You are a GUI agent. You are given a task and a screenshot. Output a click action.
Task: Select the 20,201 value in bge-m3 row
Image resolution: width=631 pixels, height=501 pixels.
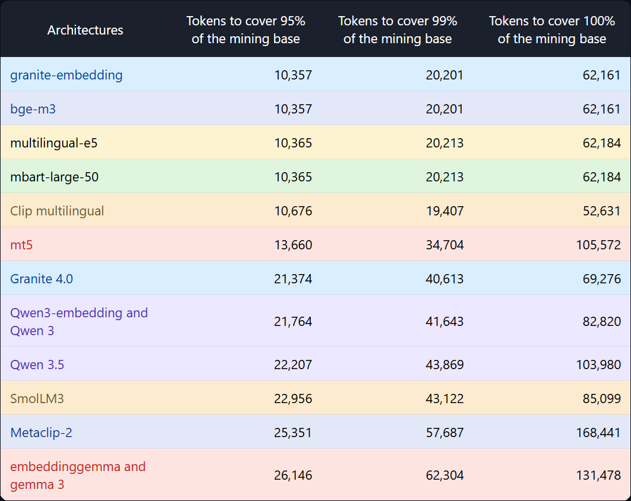pos(444,109)
